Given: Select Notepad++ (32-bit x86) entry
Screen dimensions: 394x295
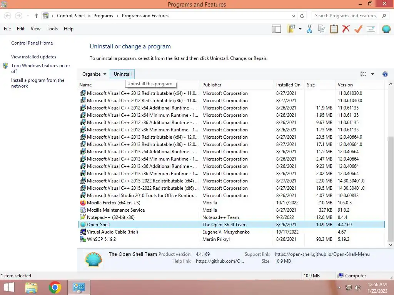Looking at the screenshot, I should (232, 217).
